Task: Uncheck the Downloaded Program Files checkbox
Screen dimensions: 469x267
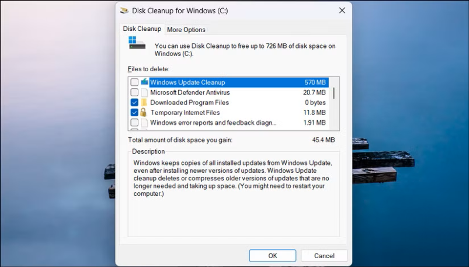Action: 135,103
